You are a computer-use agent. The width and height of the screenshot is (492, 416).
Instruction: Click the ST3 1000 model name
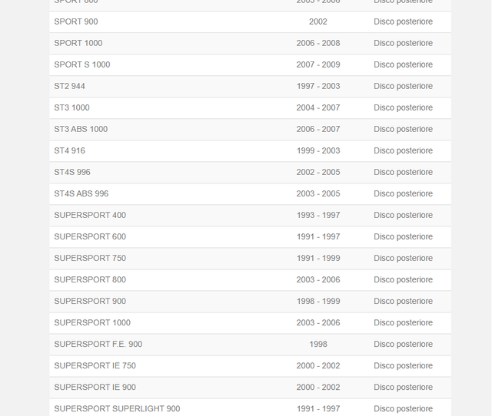(x=71, y=107)
